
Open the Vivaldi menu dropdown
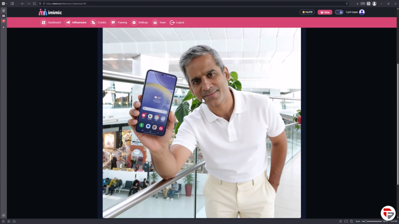[x=4, y=3]
